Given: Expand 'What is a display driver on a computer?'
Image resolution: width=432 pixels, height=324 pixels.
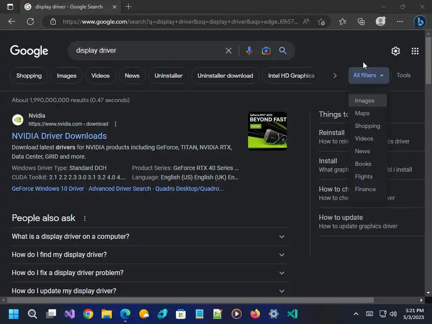Looking at the screenshot, I should point(149,237).
